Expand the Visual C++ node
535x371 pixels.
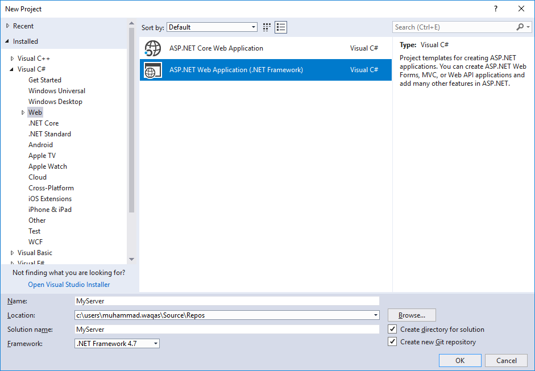tap(13, 59)
